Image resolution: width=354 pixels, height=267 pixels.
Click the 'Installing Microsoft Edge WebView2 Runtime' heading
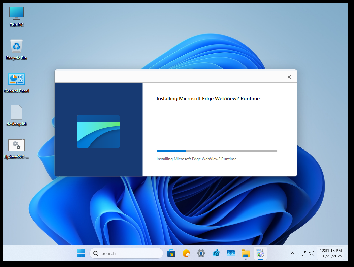click(208, 99)
